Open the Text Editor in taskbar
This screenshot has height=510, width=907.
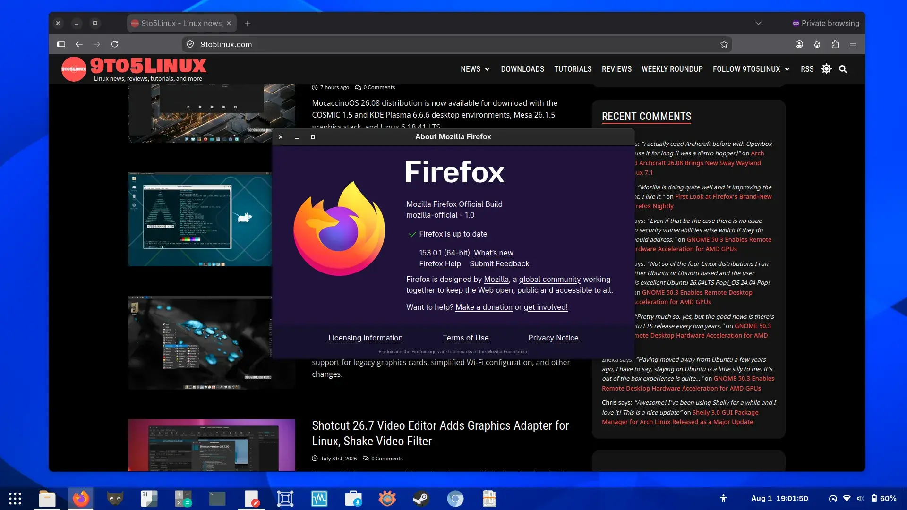click(251, 499)
